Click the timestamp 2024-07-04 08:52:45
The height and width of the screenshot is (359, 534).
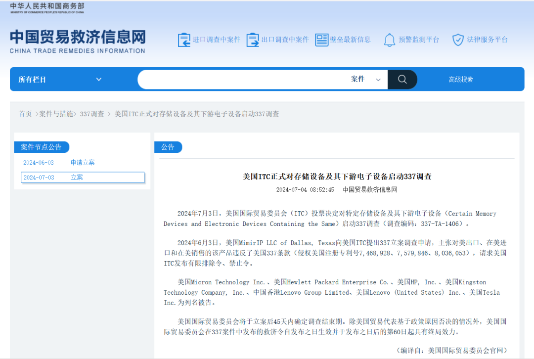(305, 190)
